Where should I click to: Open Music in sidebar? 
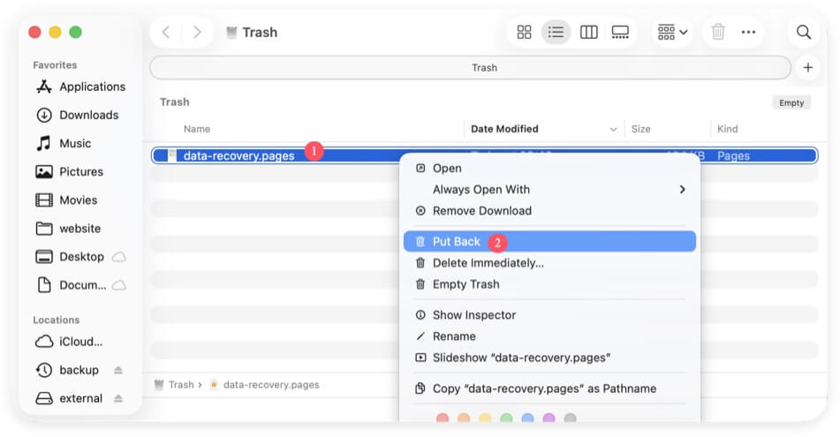(64, 144)
